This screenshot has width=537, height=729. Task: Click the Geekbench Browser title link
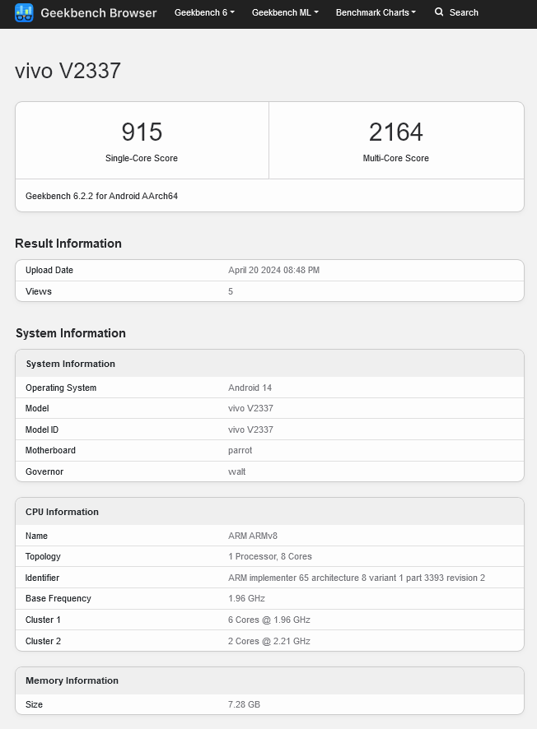pos(98,13)
